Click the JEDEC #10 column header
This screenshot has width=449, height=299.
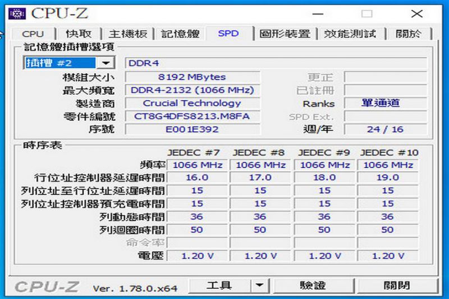click(390, 152)
